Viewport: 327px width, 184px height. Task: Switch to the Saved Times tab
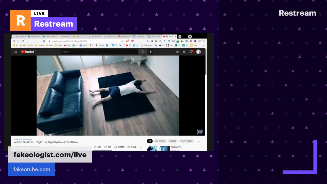(49, 36)
